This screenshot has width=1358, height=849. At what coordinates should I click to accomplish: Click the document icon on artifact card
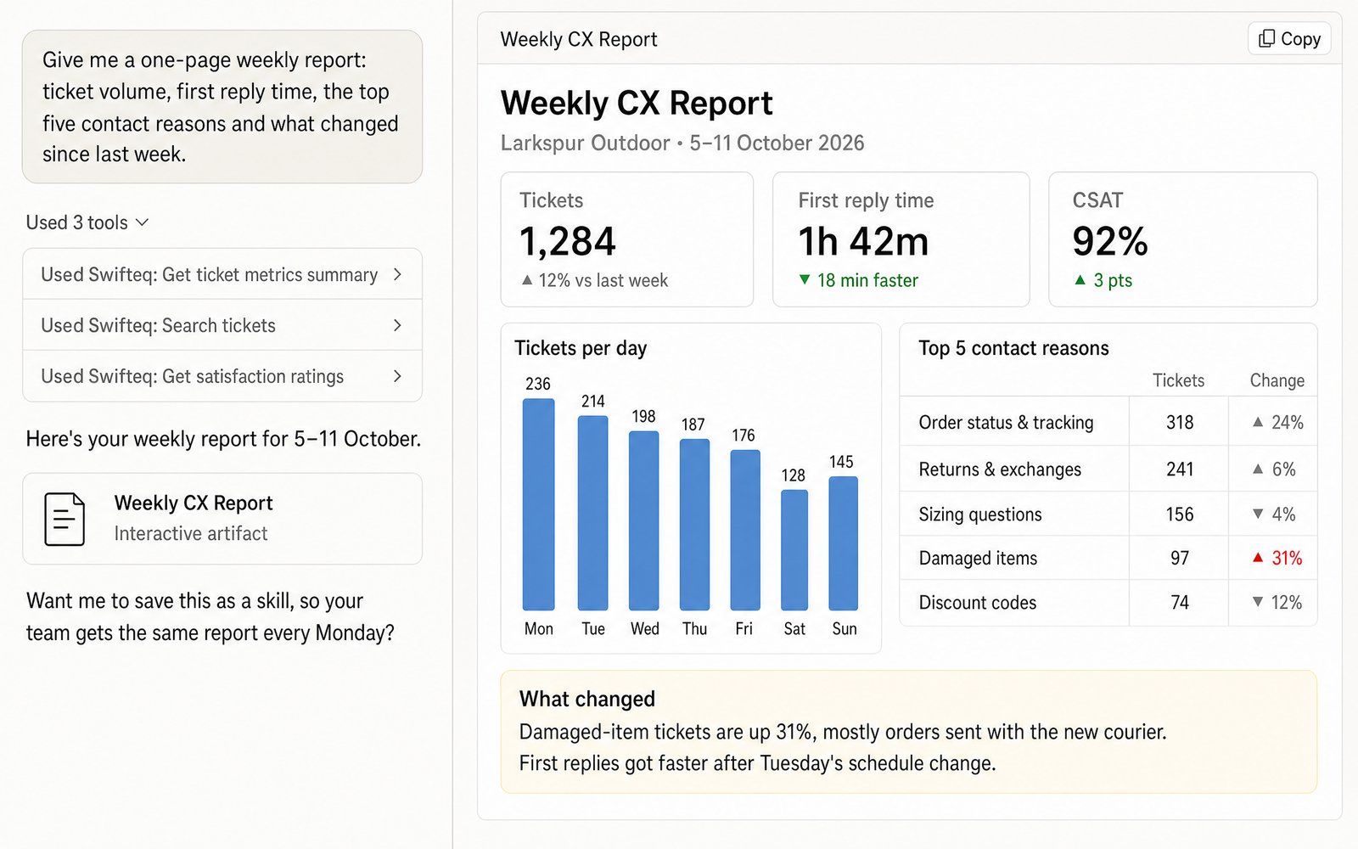coord(65,519)
